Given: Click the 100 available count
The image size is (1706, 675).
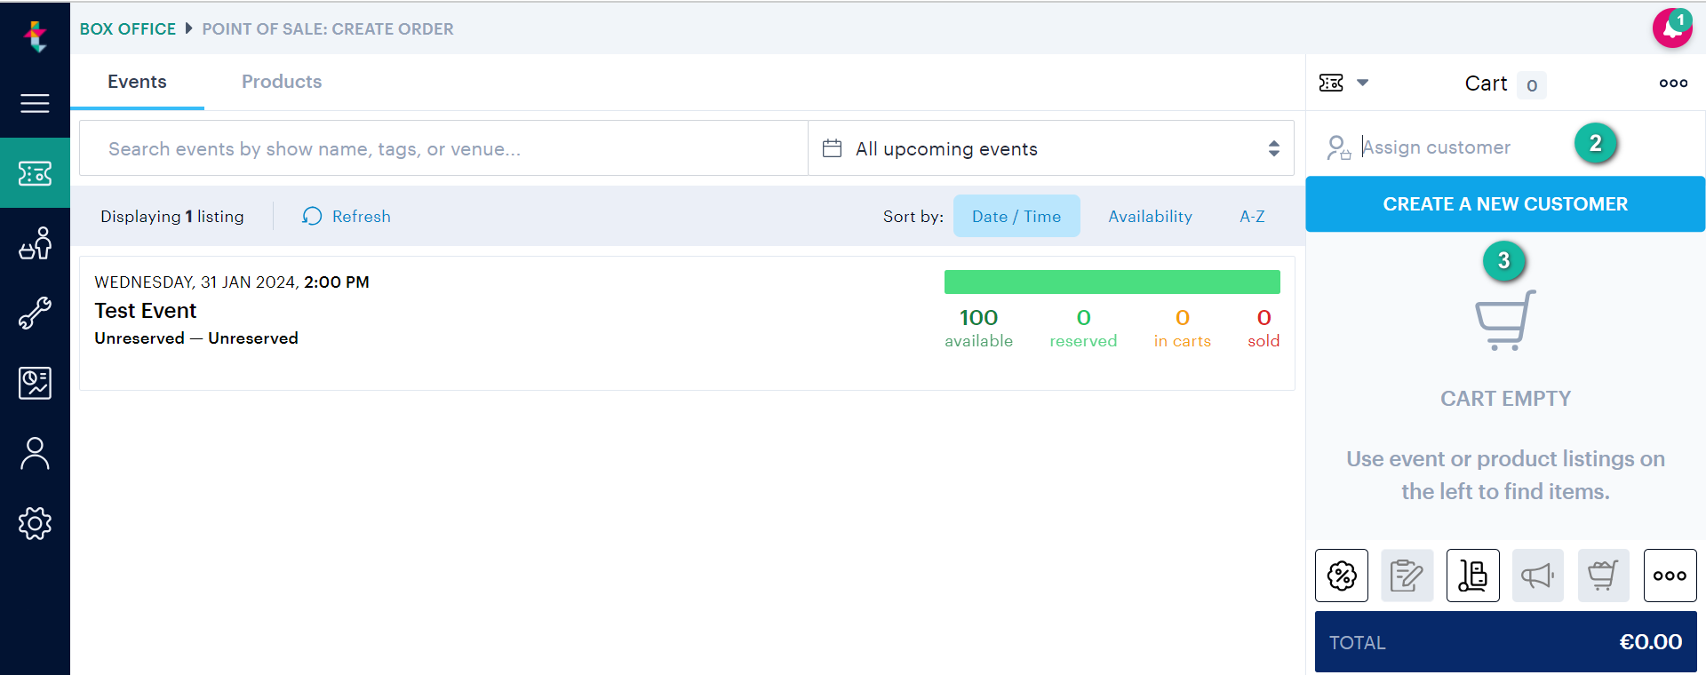Looking at the screenshot, I should click(978, 328).
